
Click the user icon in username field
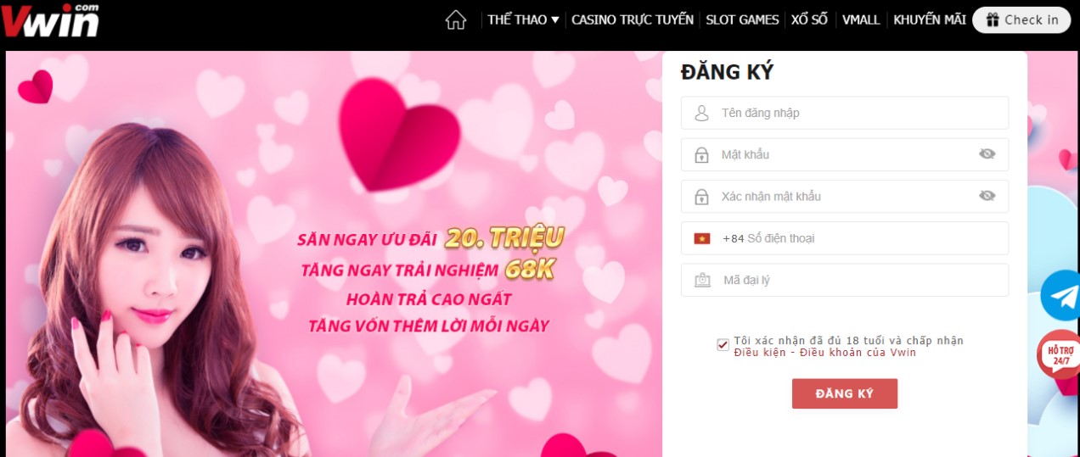[701, 113]
